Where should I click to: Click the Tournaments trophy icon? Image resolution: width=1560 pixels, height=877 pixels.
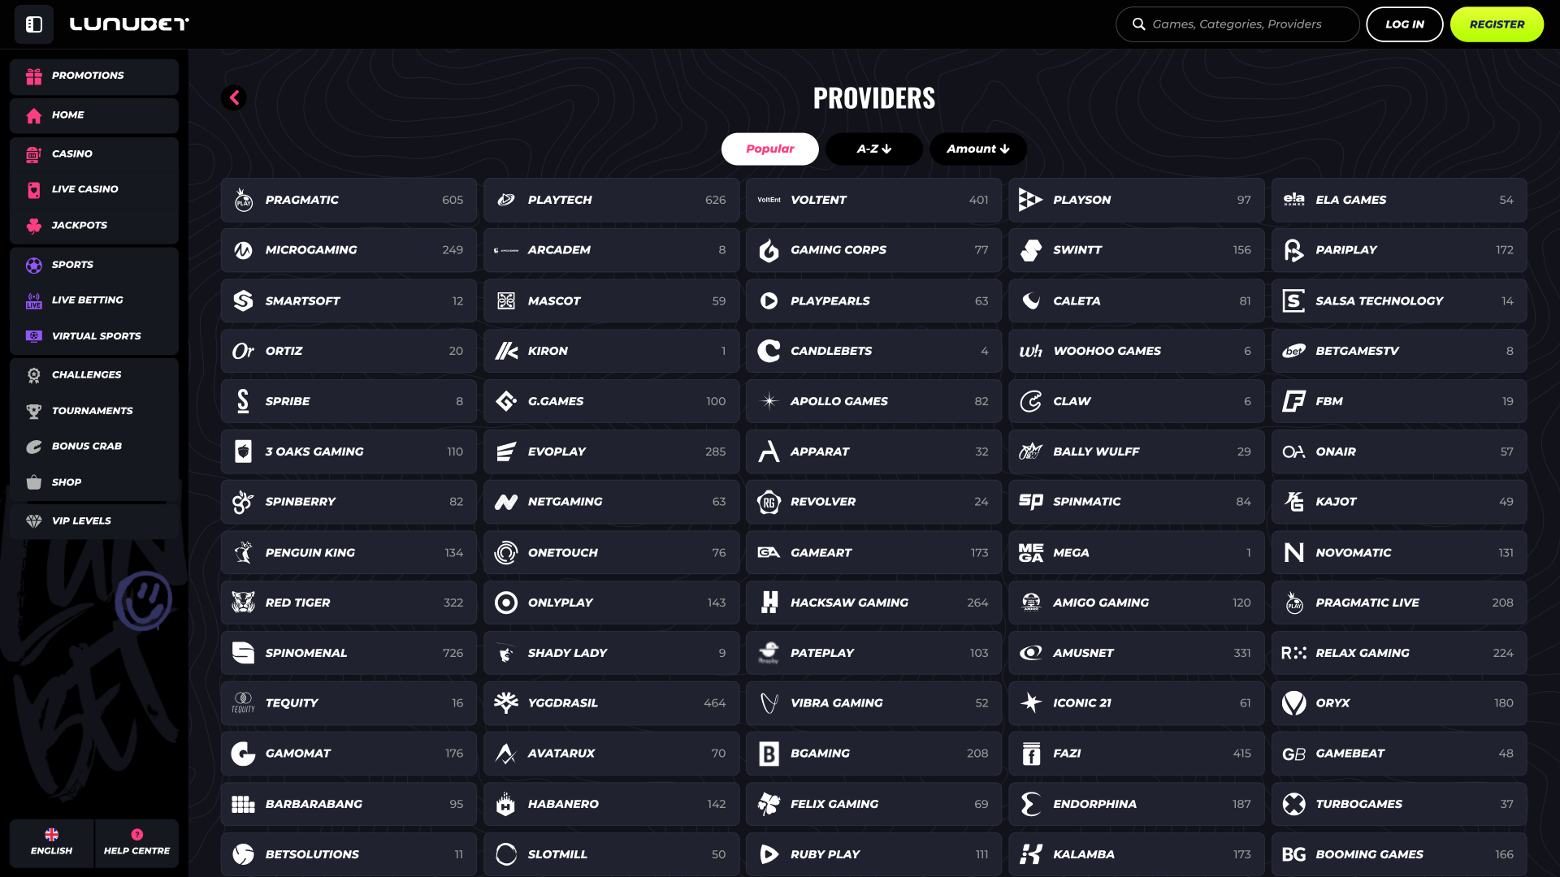click(x=33, y=411)
